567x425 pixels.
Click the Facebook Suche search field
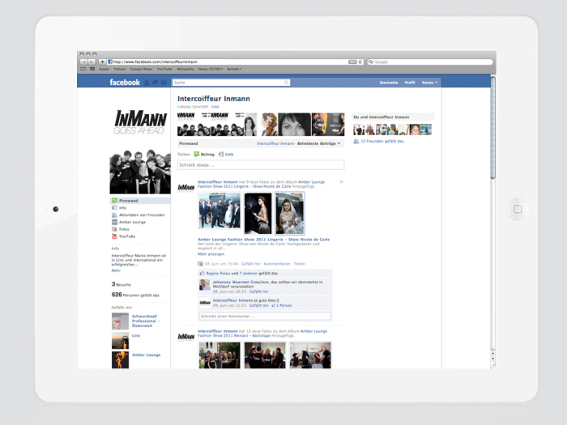[x=231, y=83]
